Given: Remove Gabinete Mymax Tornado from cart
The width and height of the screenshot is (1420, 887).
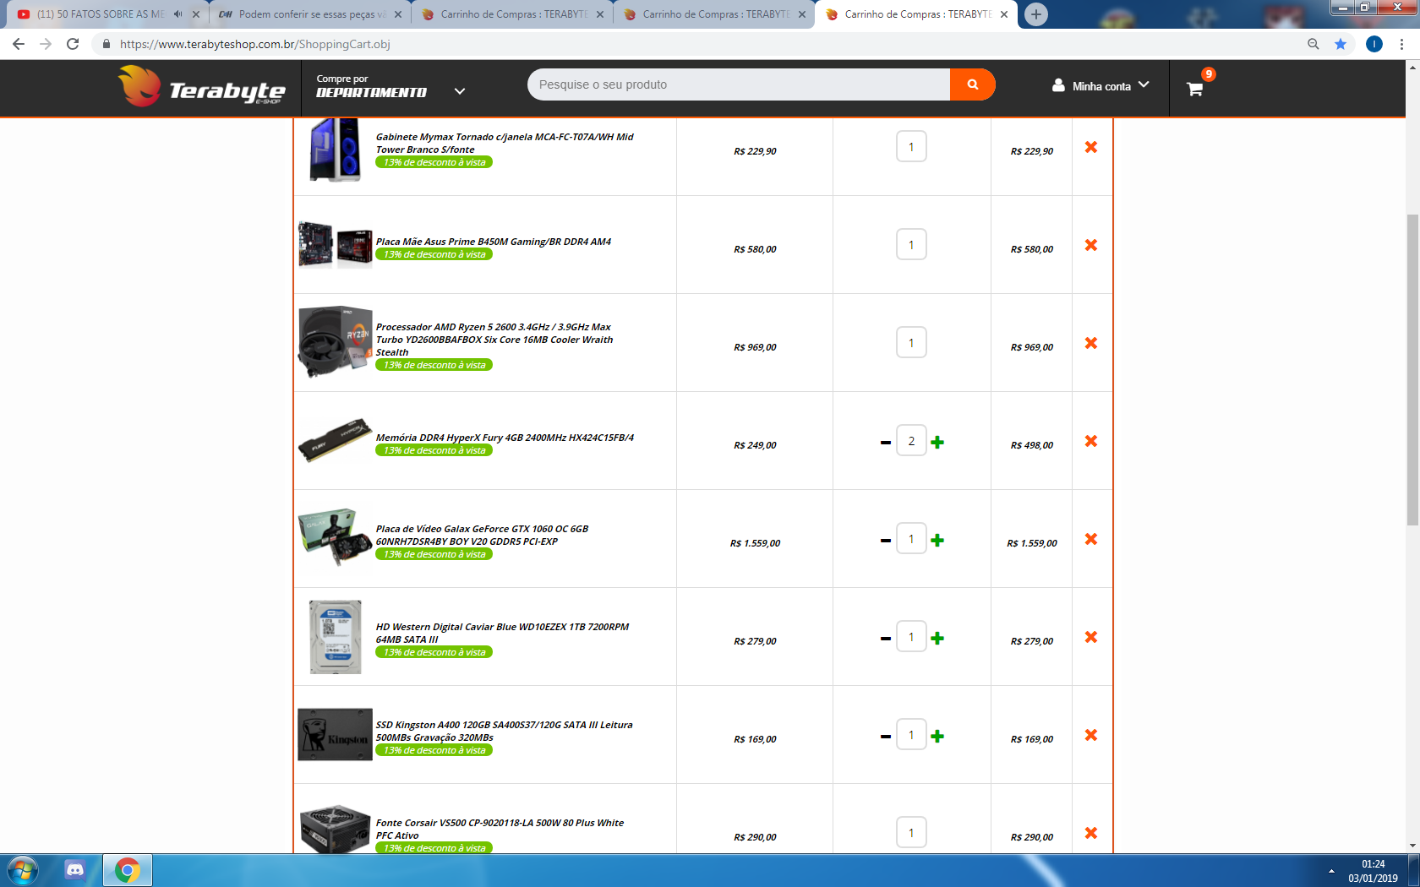Looking at the screenshot, I should (1091, 147).
